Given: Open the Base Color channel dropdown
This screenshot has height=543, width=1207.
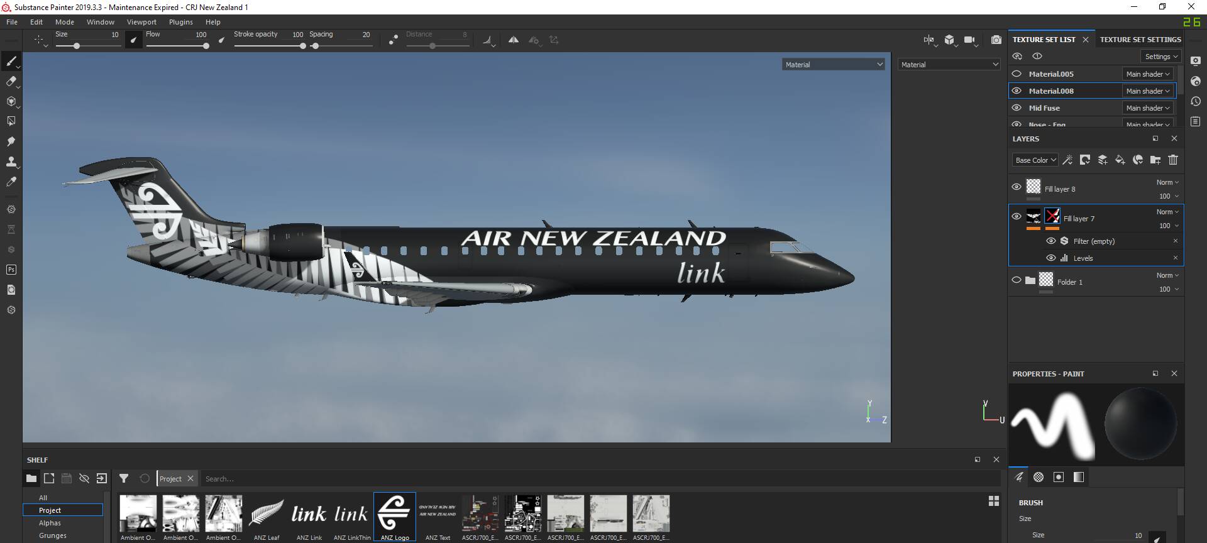Looking at the screenshot, I should tap(1035, 160).
